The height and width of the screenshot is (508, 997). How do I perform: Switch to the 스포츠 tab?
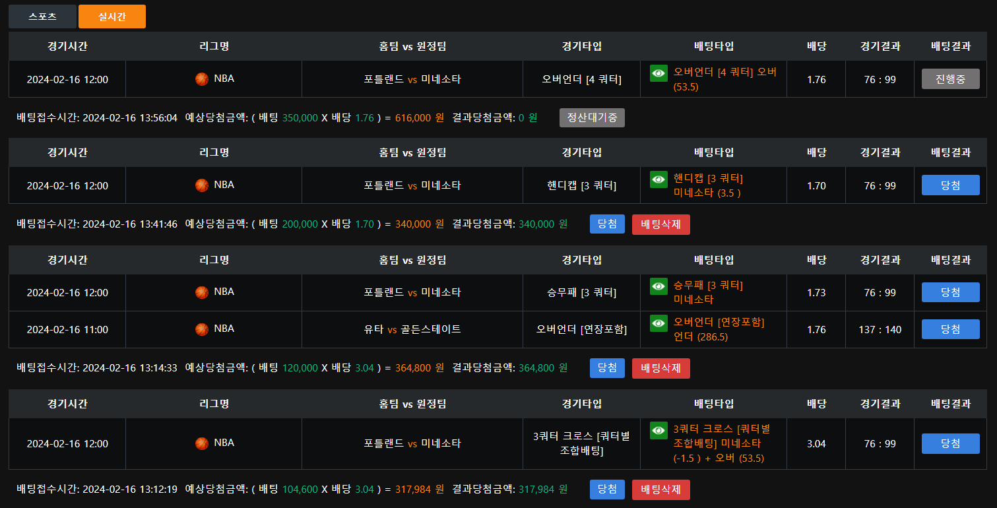coord(42,16)
